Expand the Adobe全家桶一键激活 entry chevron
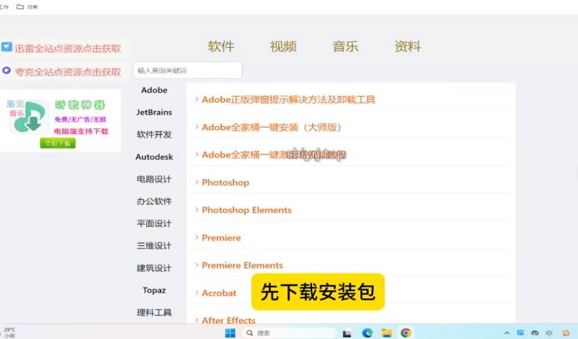The image size is (578, 339). coord(197,155)
